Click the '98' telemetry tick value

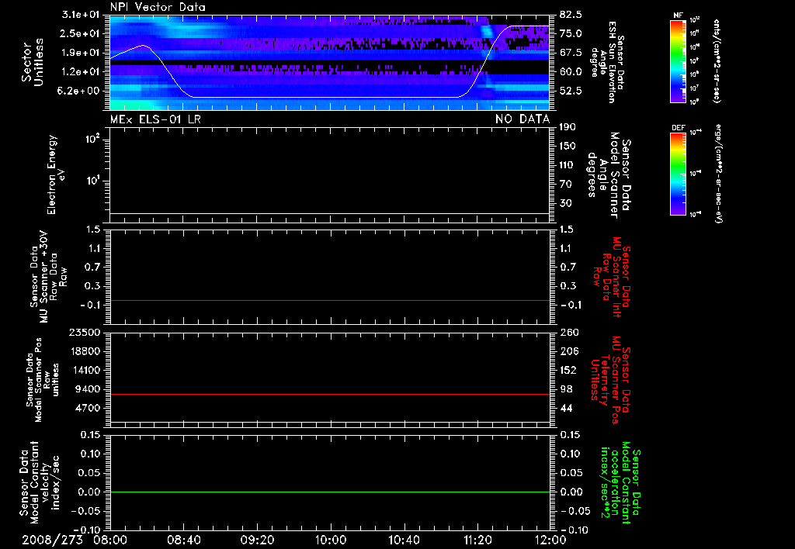(x=566, y=389)
